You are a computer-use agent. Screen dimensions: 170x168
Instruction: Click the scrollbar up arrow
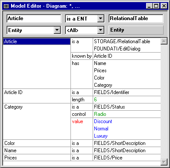pos(164,41)
